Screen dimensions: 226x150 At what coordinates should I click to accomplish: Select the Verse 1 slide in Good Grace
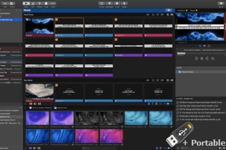(x=69, y=27)
